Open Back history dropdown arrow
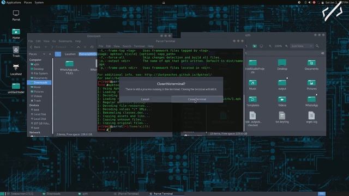The height and width of the screenshot is (196, 349). pyautogui.click(x=46, y=47)
